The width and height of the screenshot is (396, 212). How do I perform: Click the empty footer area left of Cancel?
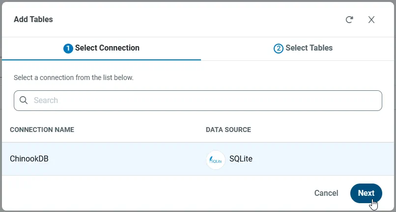[147, 193]
